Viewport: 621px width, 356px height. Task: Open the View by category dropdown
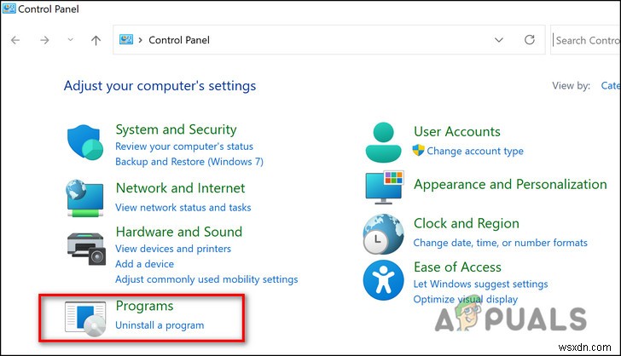pos(610,85)
